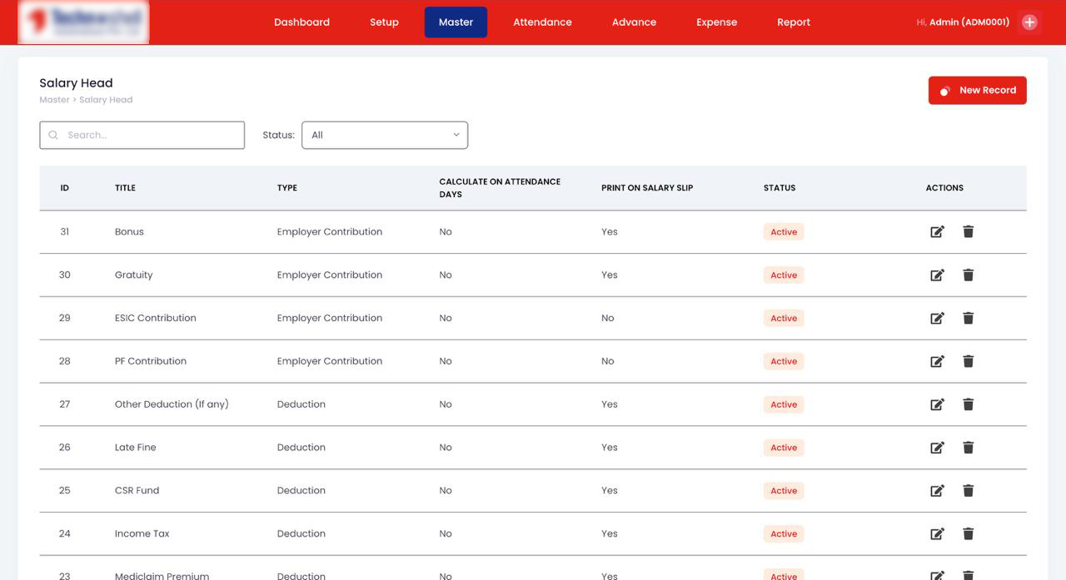This screenshot has height=580, width=1066.
Task: Open the Status filter dropdown
Action: [384, 135]
